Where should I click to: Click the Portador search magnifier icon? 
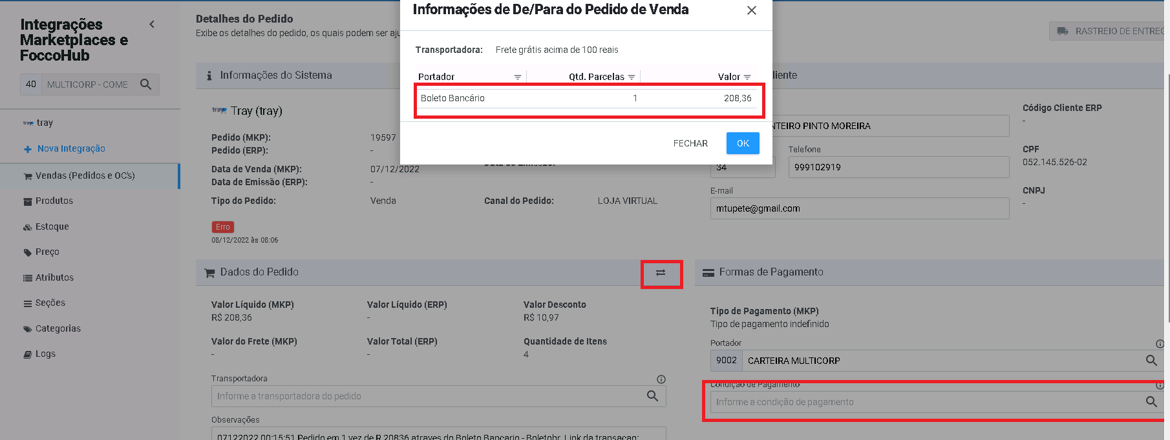click(1151, 361)
